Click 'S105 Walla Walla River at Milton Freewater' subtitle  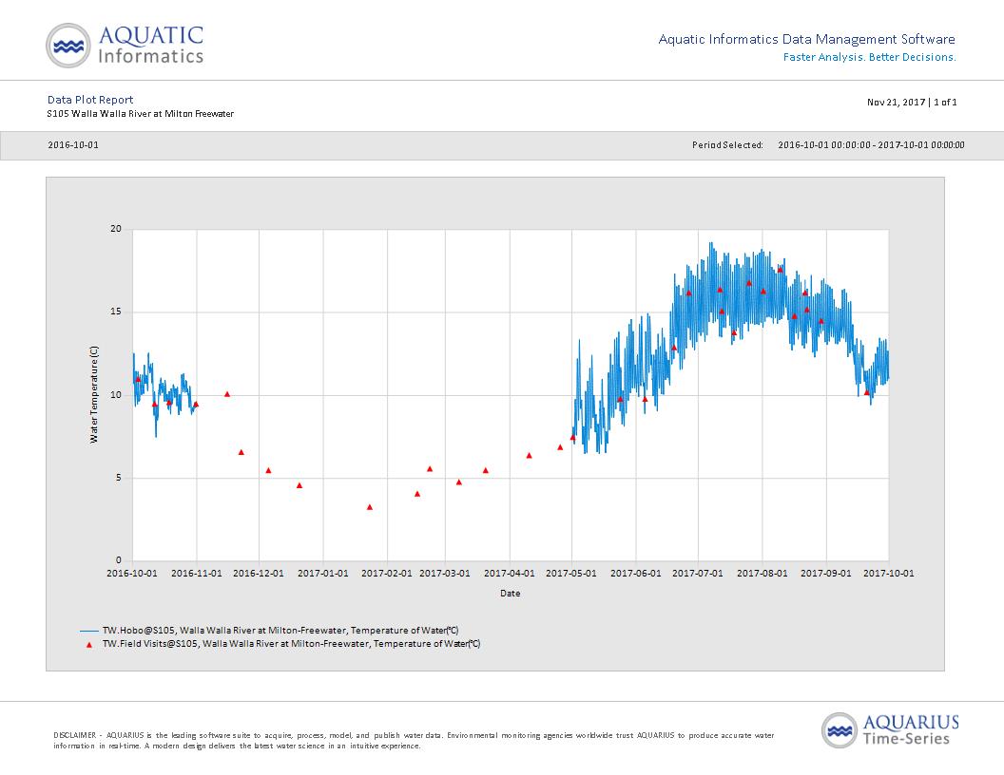[140, 114]
